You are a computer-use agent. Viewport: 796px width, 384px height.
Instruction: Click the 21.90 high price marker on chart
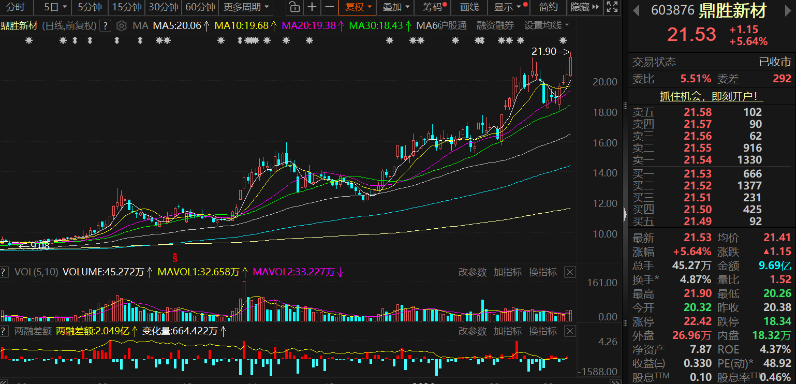click(544, 52)
